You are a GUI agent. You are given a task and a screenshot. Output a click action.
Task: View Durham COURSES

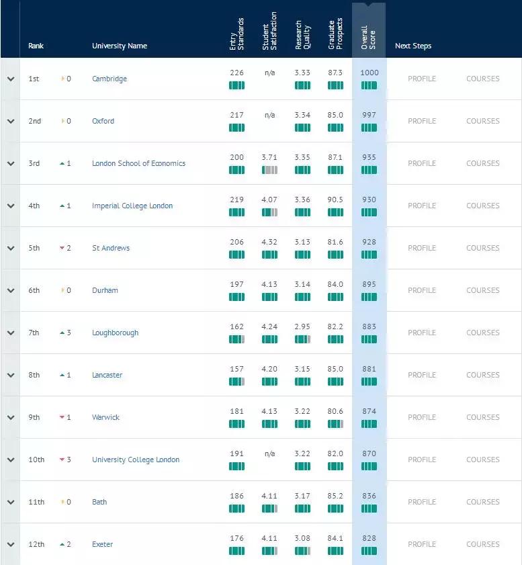[483, 290]
